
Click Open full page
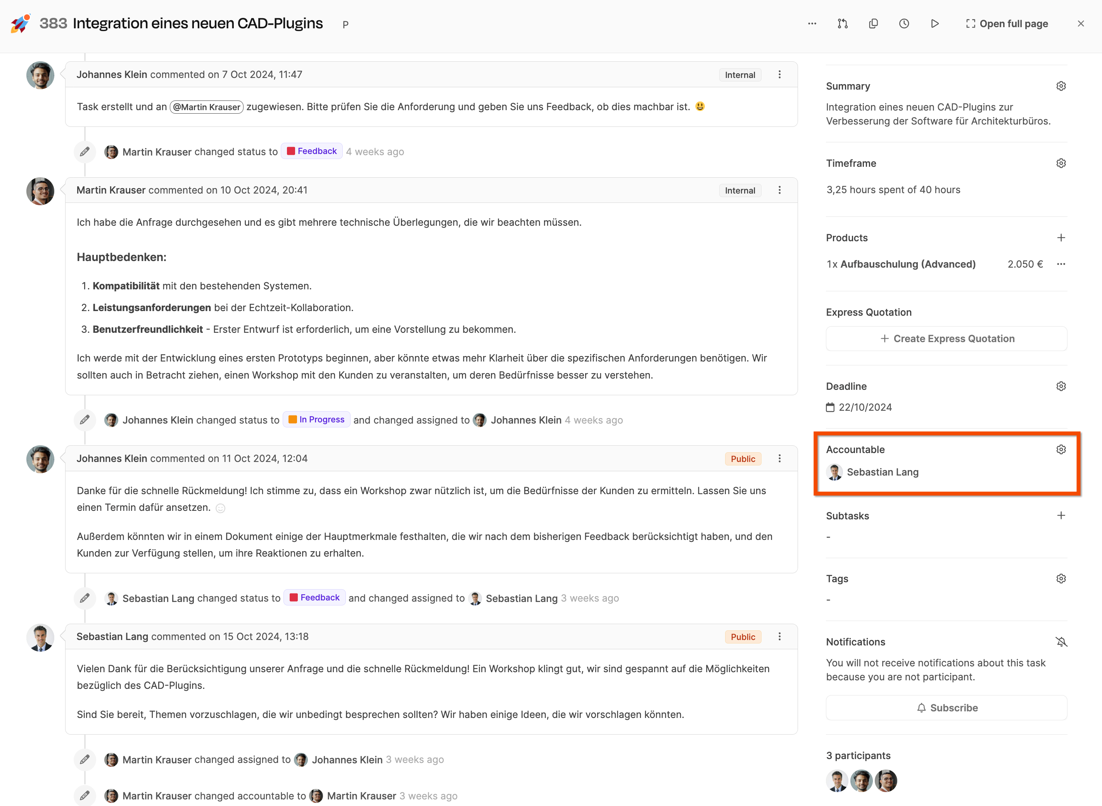click(1007, 23)
